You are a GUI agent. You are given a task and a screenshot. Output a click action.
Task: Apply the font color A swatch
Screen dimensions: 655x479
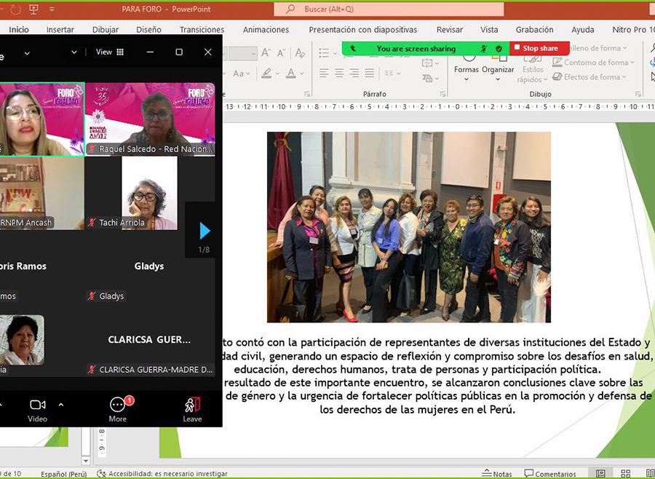click(x=291, y=74)
